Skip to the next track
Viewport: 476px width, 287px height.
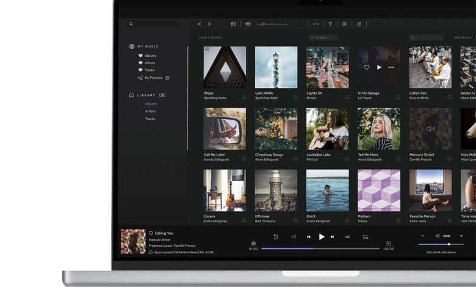(332, 237)
